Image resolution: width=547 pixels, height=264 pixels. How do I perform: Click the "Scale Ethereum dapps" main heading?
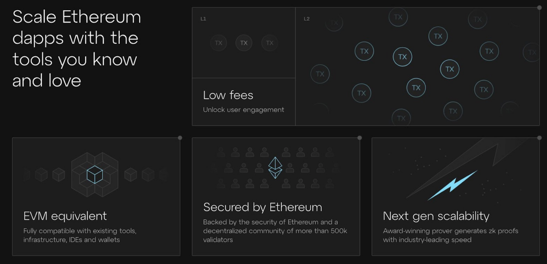pyautogui.click(x=77, y=48)
